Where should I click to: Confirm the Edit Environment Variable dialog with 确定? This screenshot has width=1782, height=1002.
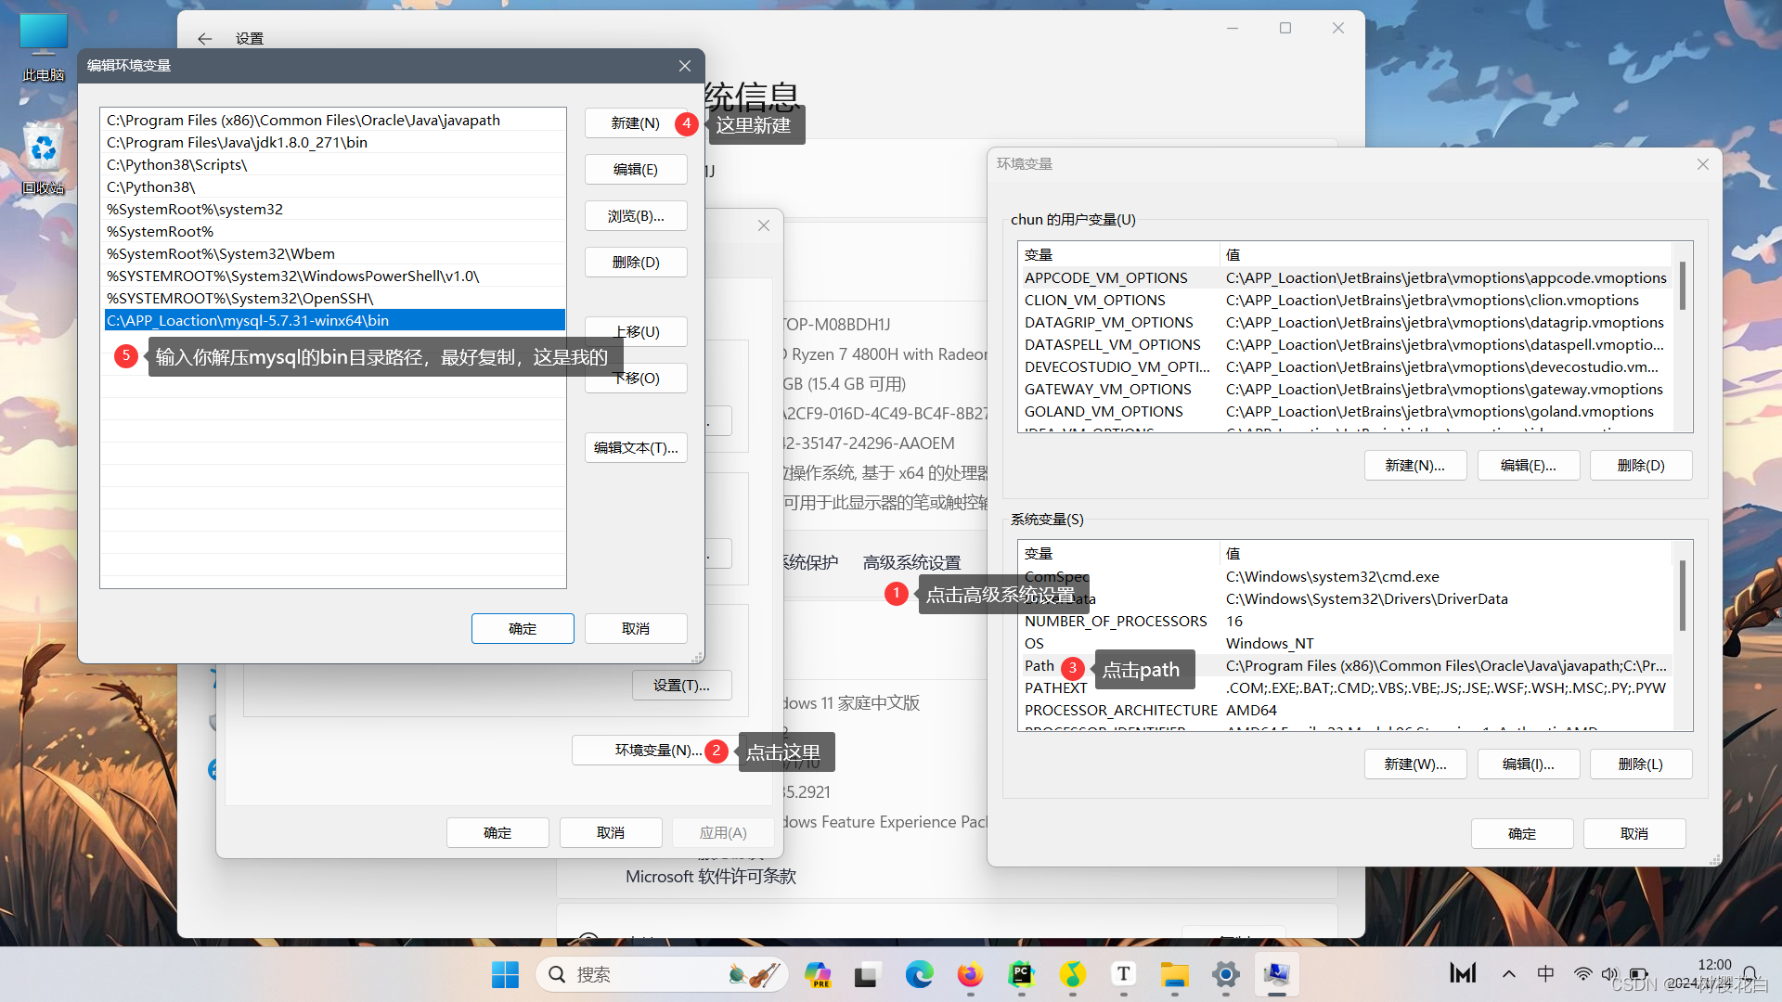tap(523, 629)
